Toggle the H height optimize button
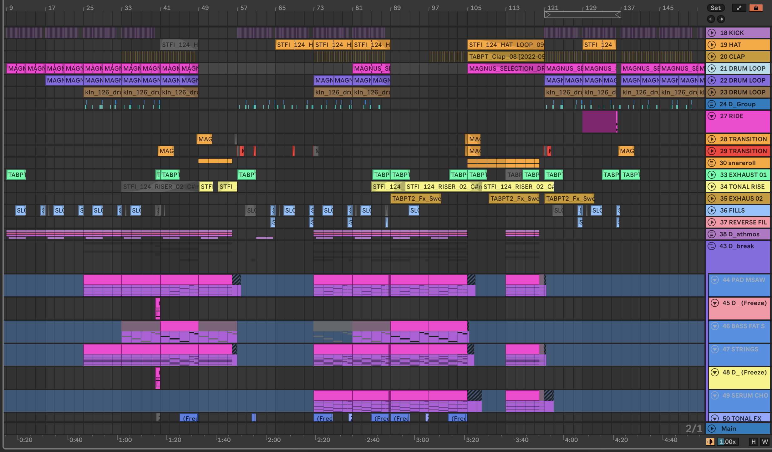Image resolution: width=772 pixels, height=452 pixels. pos(754,442)
